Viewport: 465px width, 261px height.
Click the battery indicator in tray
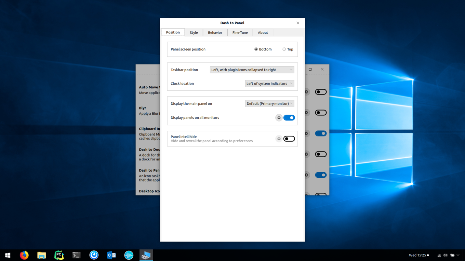tap(452, 255)
